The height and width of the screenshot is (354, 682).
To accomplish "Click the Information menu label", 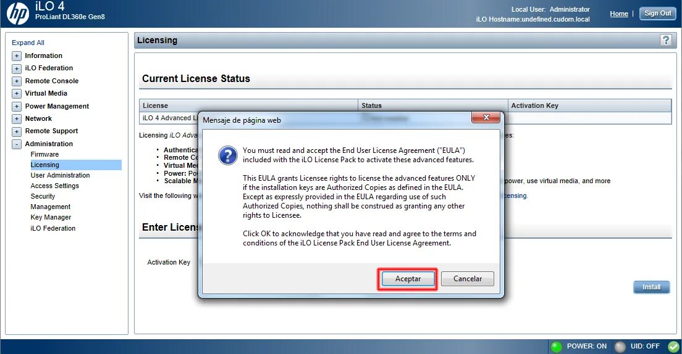I will pyautogui.click(x=43, y=56).
